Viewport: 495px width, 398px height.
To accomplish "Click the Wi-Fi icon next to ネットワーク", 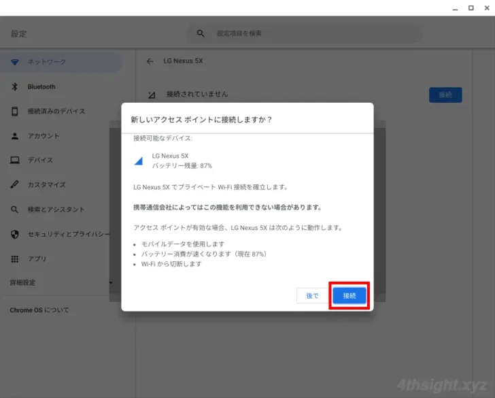I will [15, 62].
